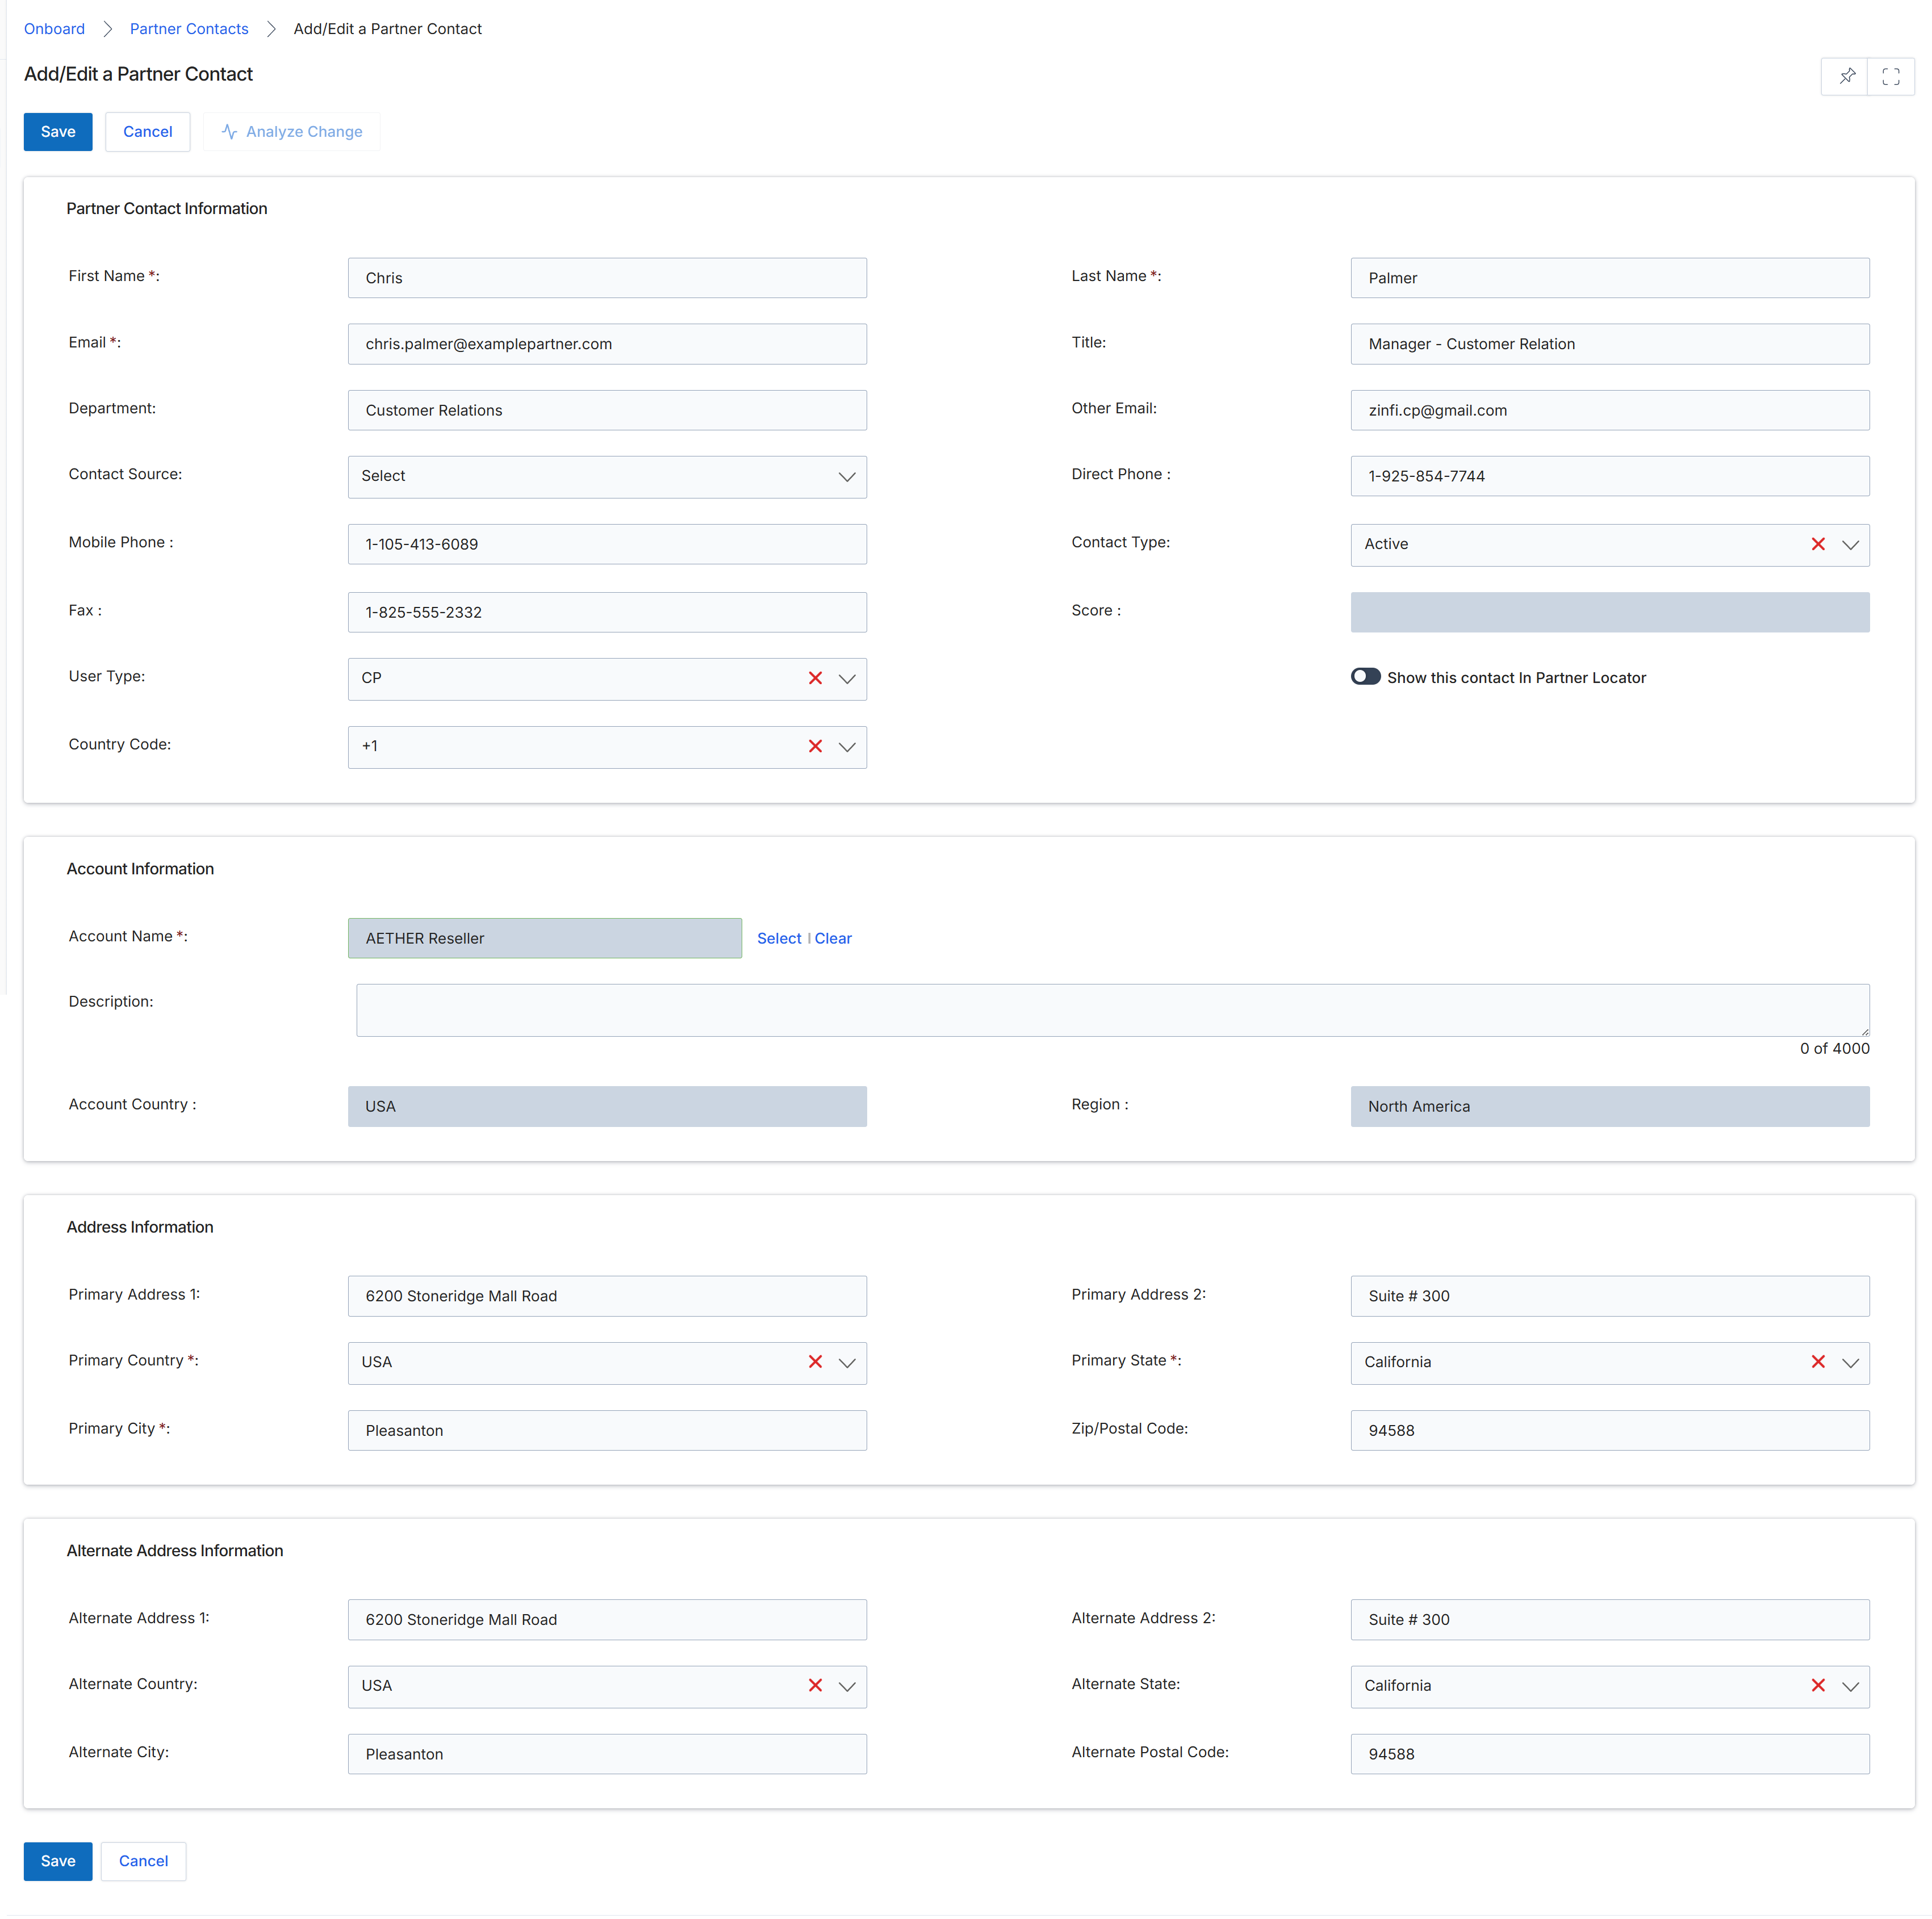This screenshot has width=1932, height=1919.
Task: Click the Email input field
Action: (607, 344)
